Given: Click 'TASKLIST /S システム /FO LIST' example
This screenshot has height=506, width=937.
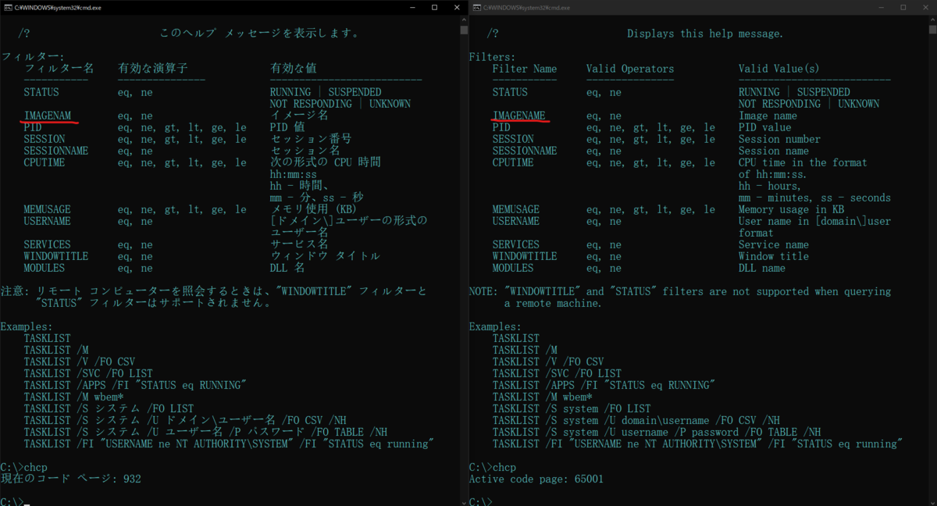Looking at the screenshot, I should pos(109,408).
